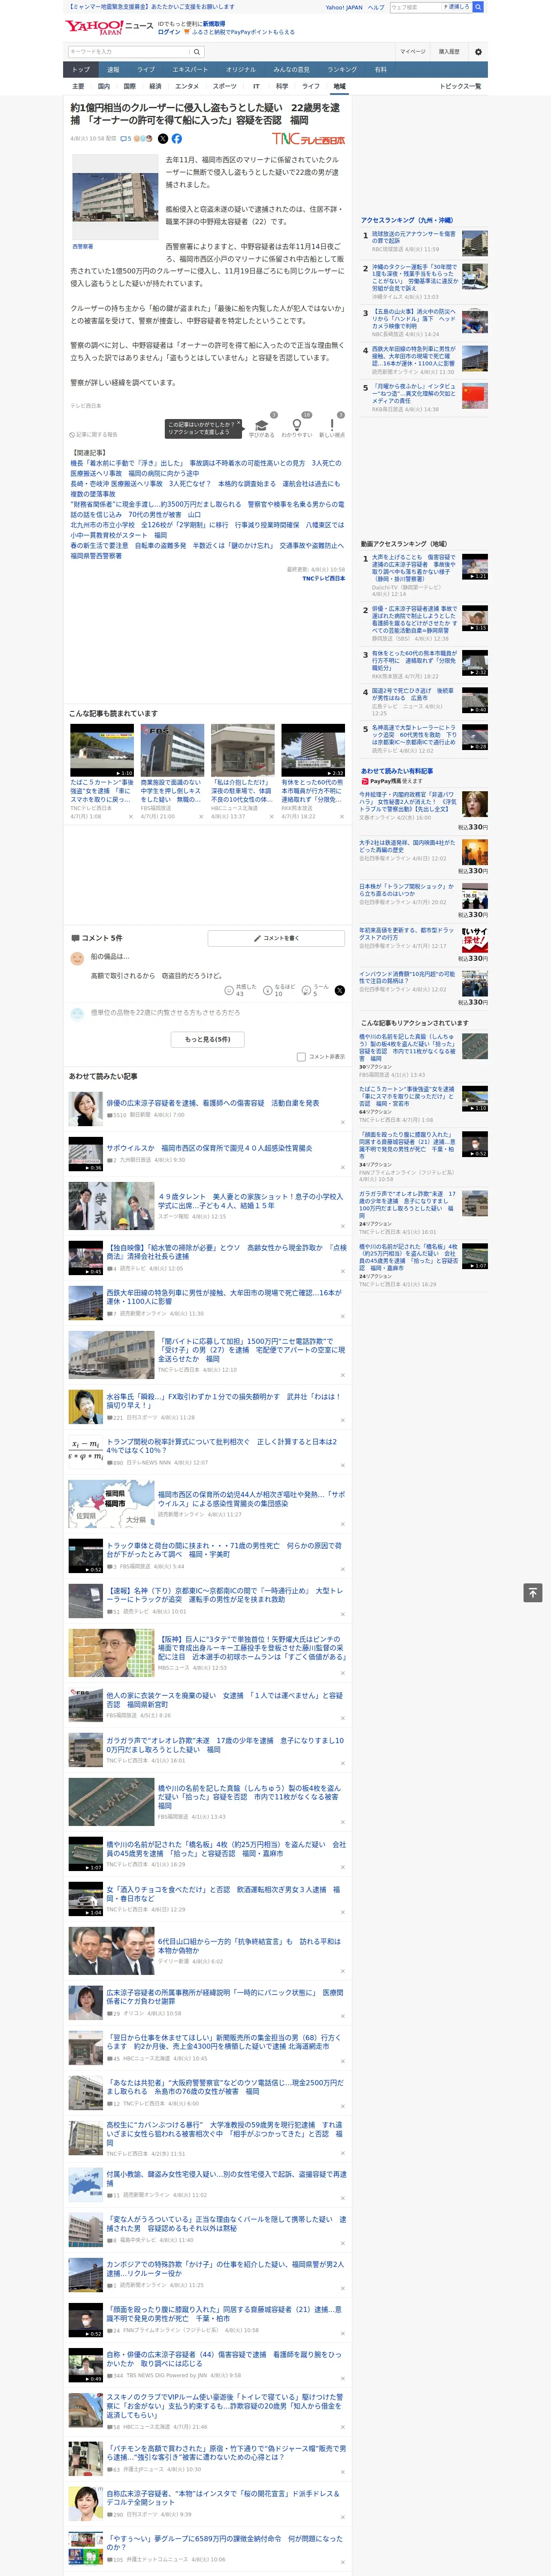This screenshot has width=551, height=2576.
Task: React with 新しい視点 exclamation icon
Action: (x=332, y=426)
